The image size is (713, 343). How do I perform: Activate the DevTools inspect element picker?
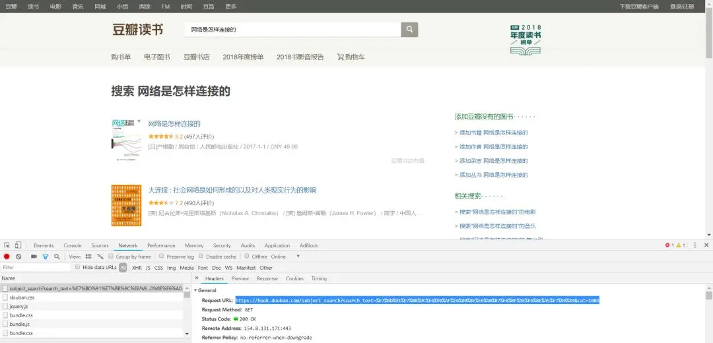tap(7, 245)
